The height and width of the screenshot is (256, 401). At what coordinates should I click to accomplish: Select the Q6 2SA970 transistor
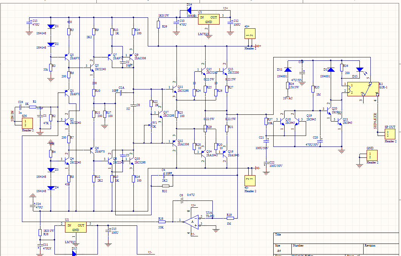(x=91, y=150)
